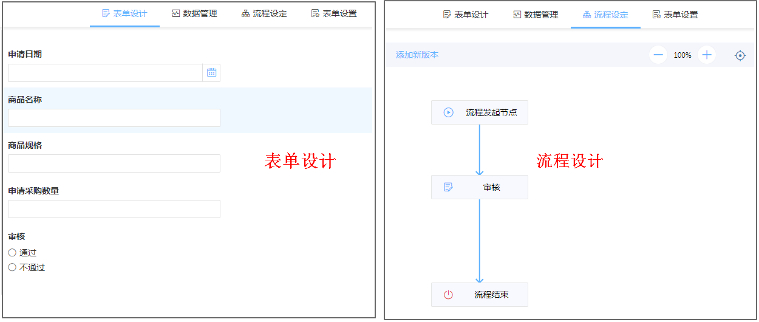Focus the 商品规格 input field
759x322 pixels.
pyautogui.click(x=114, y=163)
